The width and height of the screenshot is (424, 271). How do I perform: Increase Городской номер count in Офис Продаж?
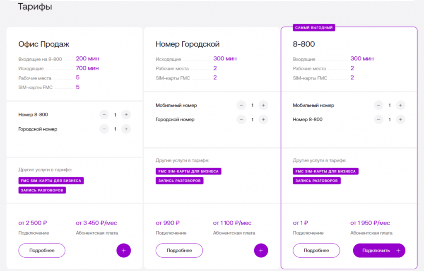[126, 129]
